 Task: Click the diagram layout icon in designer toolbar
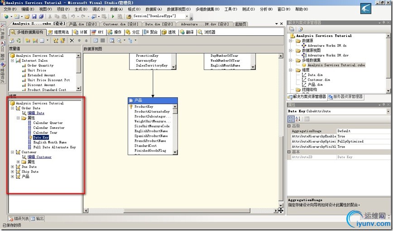tap(130, 41)
